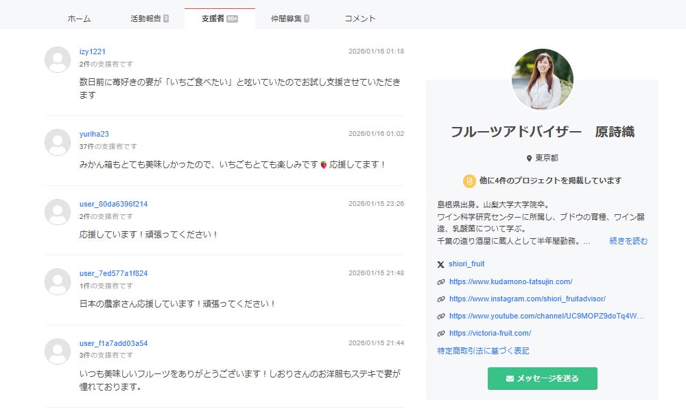Click the project owner's profile photo
The height and width of the screenshot is (416, 686).
[542, 80]
